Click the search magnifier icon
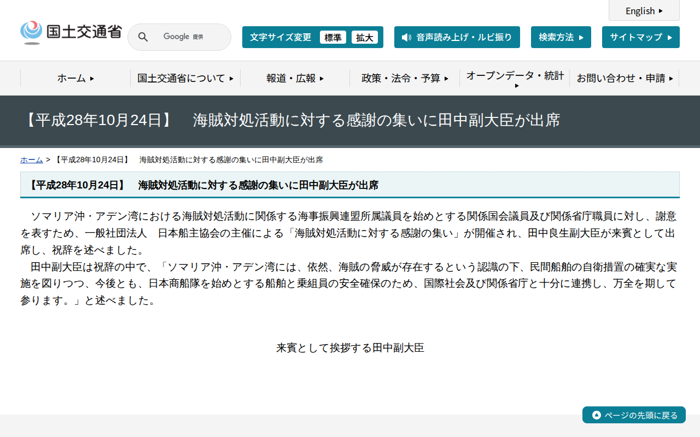Screen dimensions: 700x437 point(143,37)
